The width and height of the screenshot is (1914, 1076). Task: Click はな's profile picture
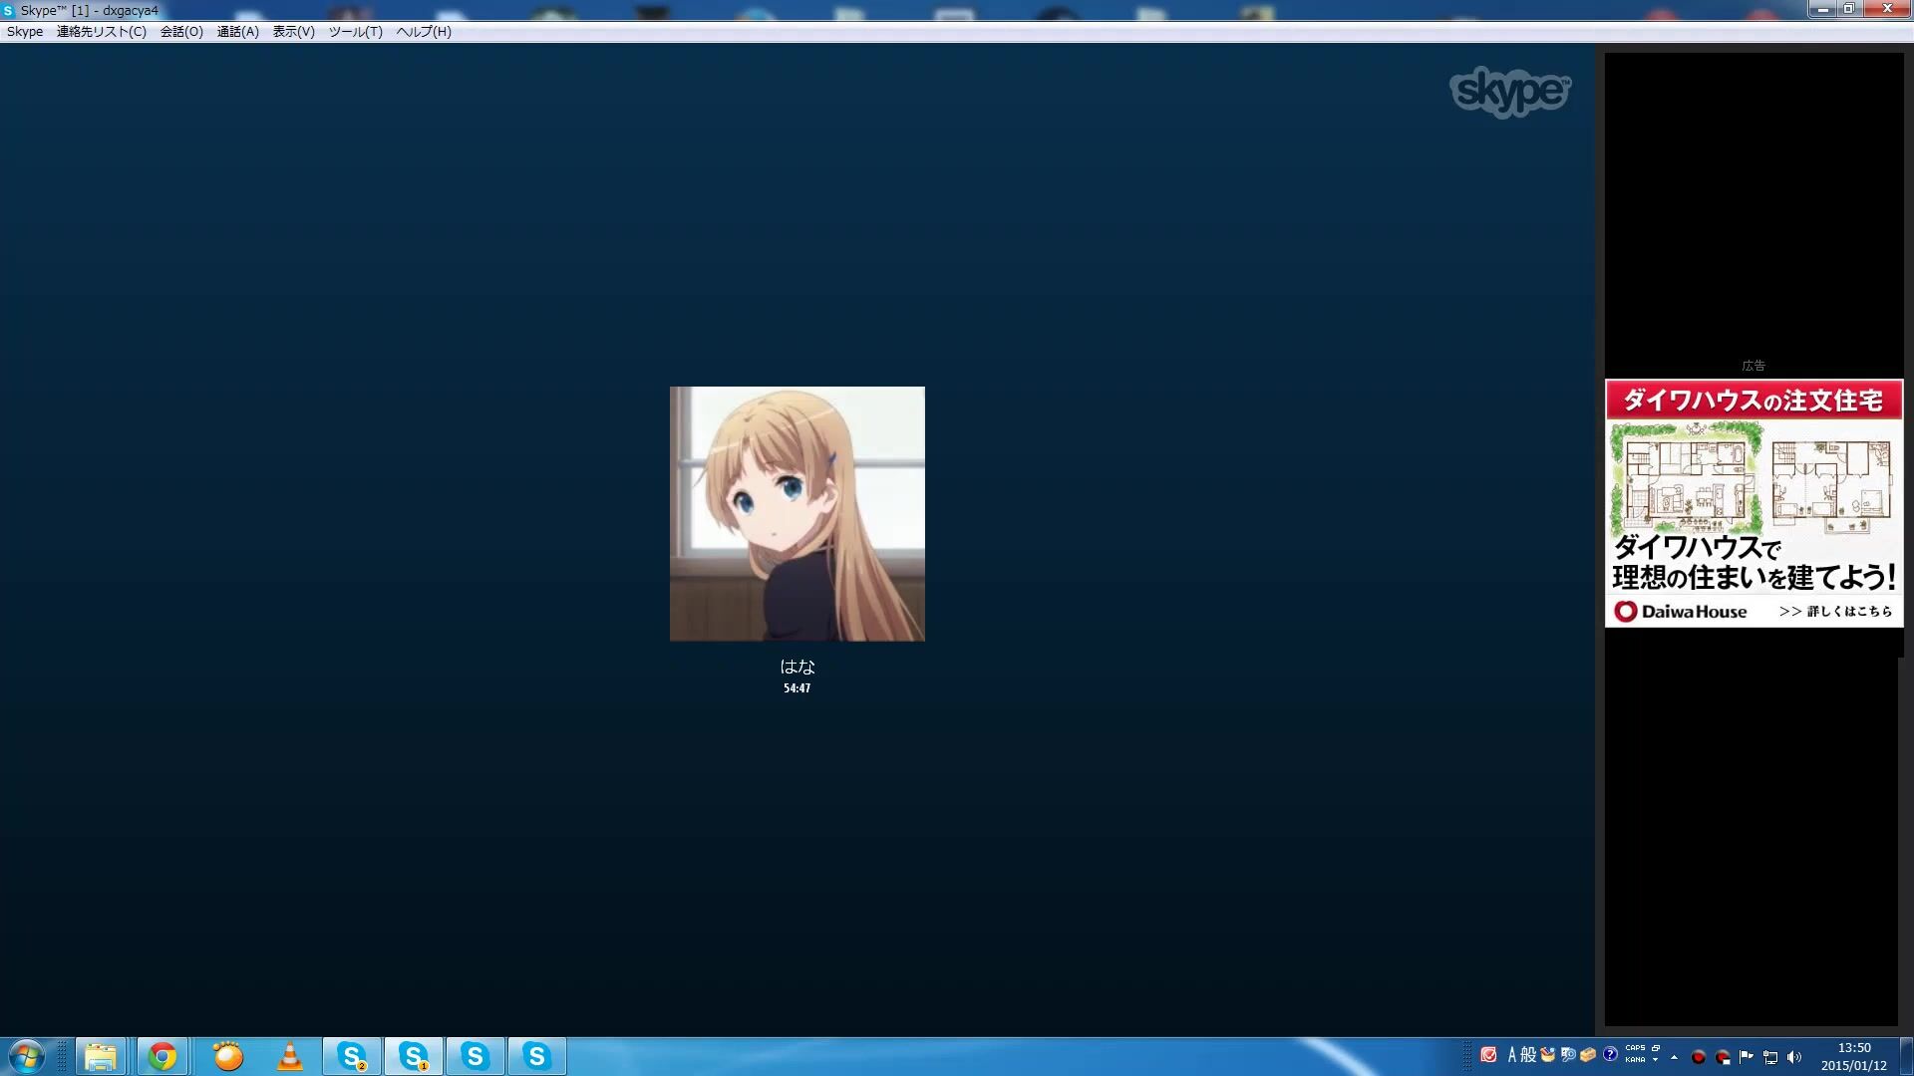[797, 513]
